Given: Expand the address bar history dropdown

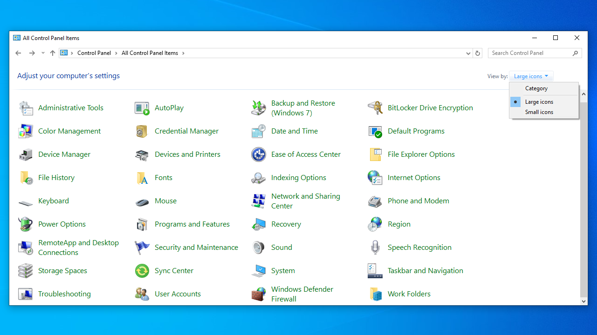Looking at the screenshot, I should click(468, 53).
